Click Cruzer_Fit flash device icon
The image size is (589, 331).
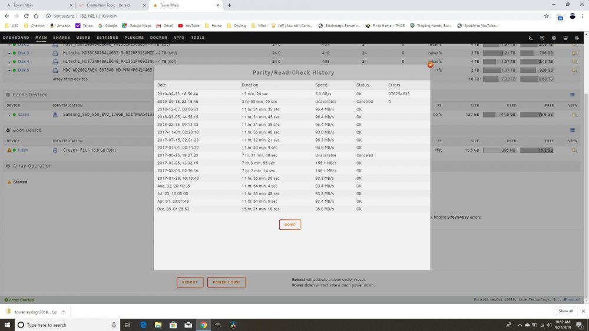(55, 151)
